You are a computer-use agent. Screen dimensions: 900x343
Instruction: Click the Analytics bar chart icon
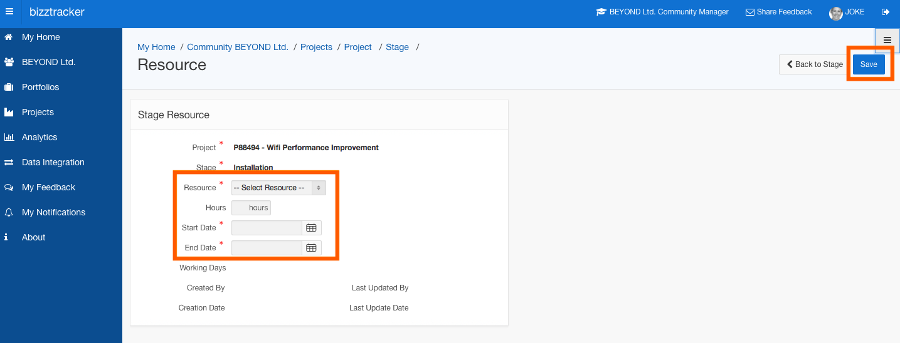point(9,137)
